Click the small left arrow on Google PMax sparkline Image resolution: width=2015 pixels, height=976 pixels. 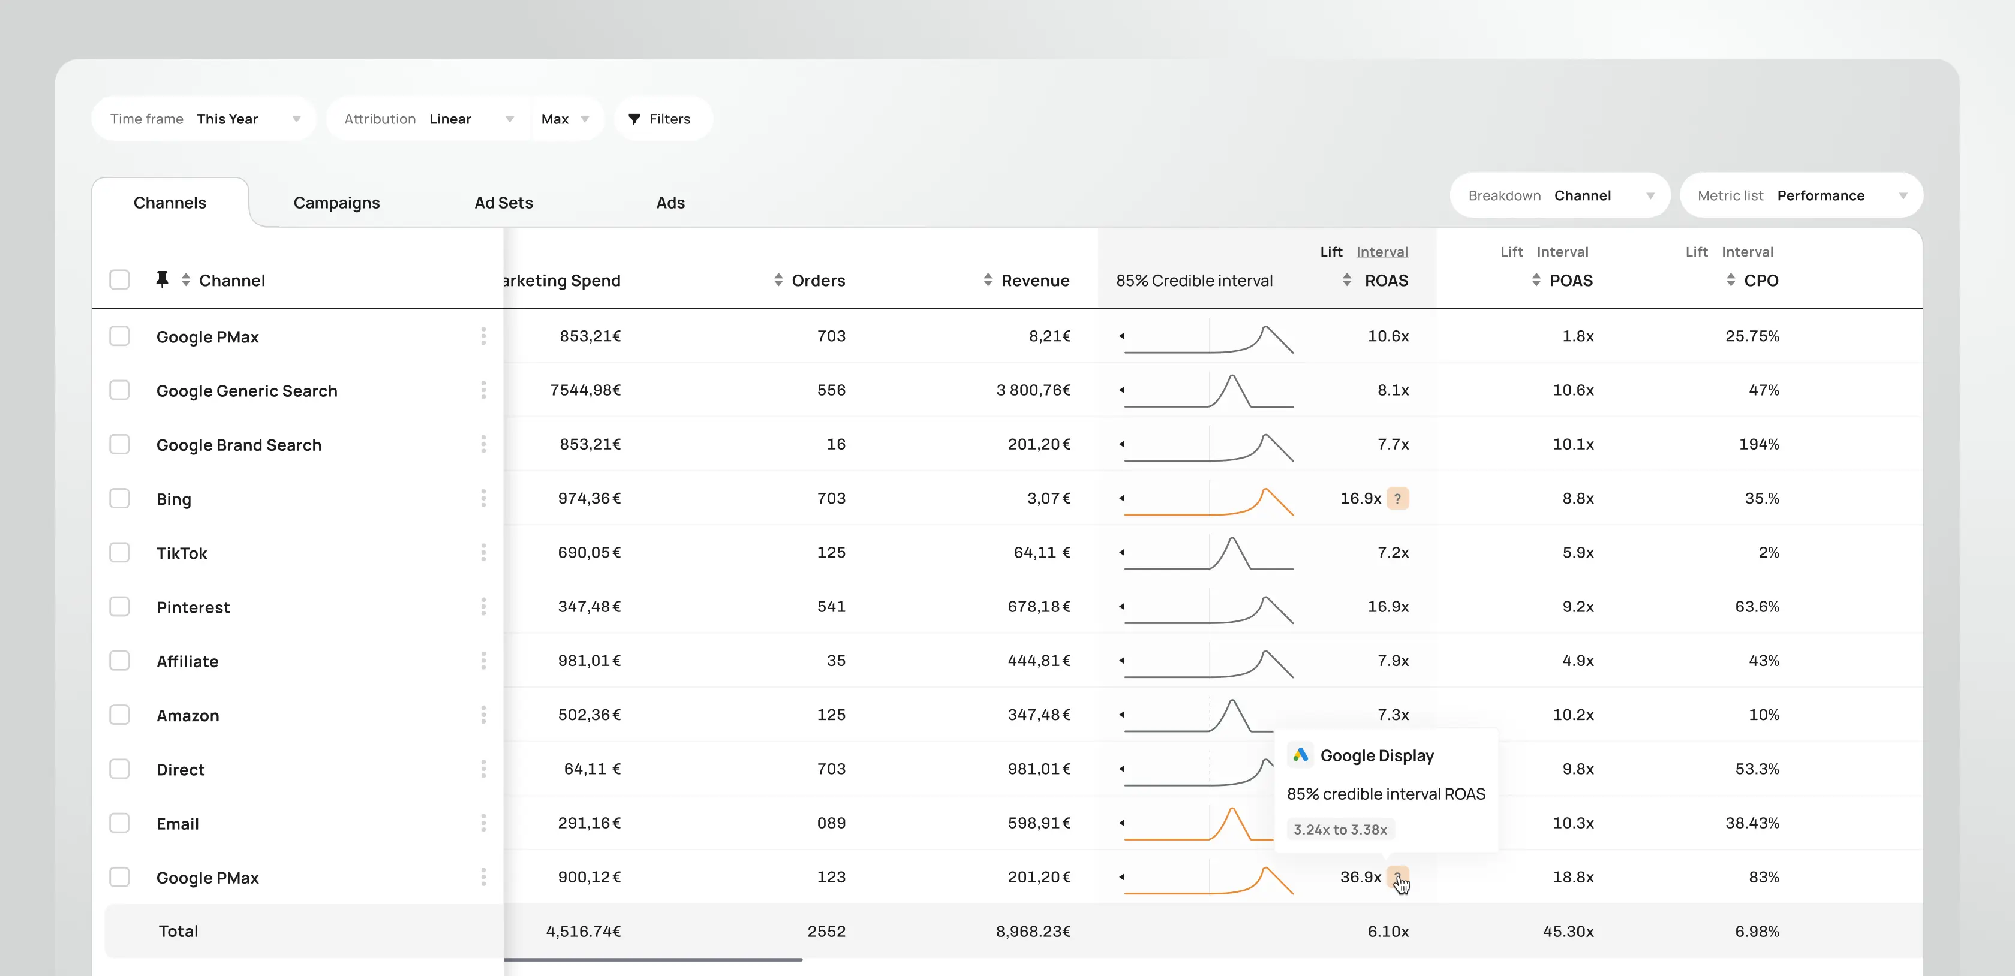pos(1121,336)
